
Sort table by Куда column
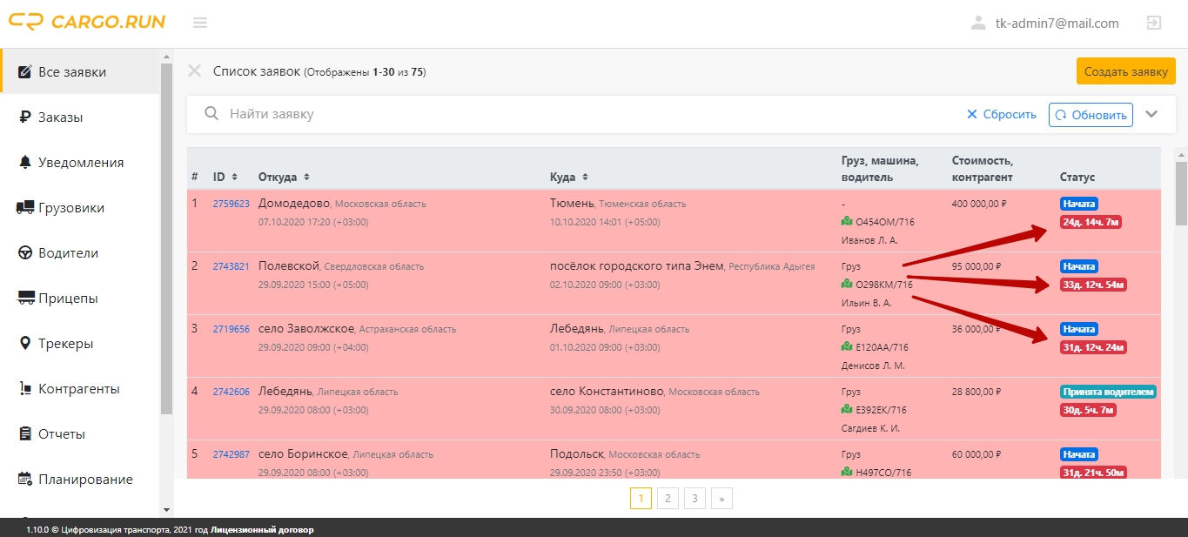click(567, 177)
